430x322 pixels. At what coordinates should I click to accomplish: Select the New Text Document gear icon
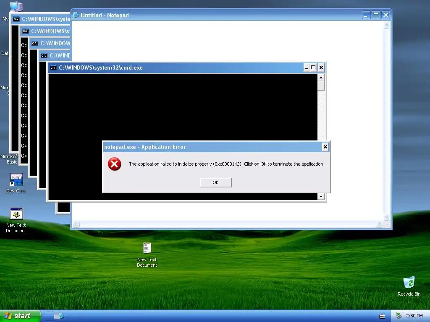tap(16, 213)
